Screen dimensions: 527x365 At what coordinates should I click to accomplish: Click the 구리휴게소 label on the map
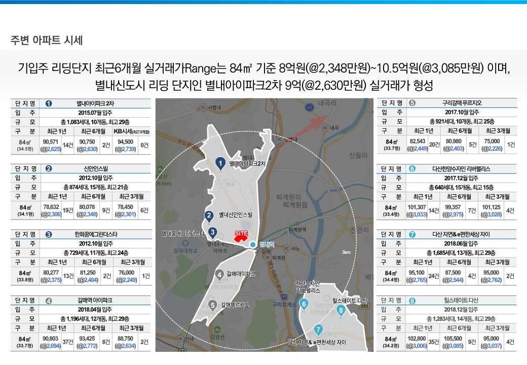click(284, 305)
